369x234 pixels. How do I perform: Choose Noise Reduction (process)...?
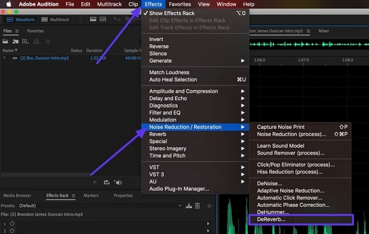[x=300, y=134]
